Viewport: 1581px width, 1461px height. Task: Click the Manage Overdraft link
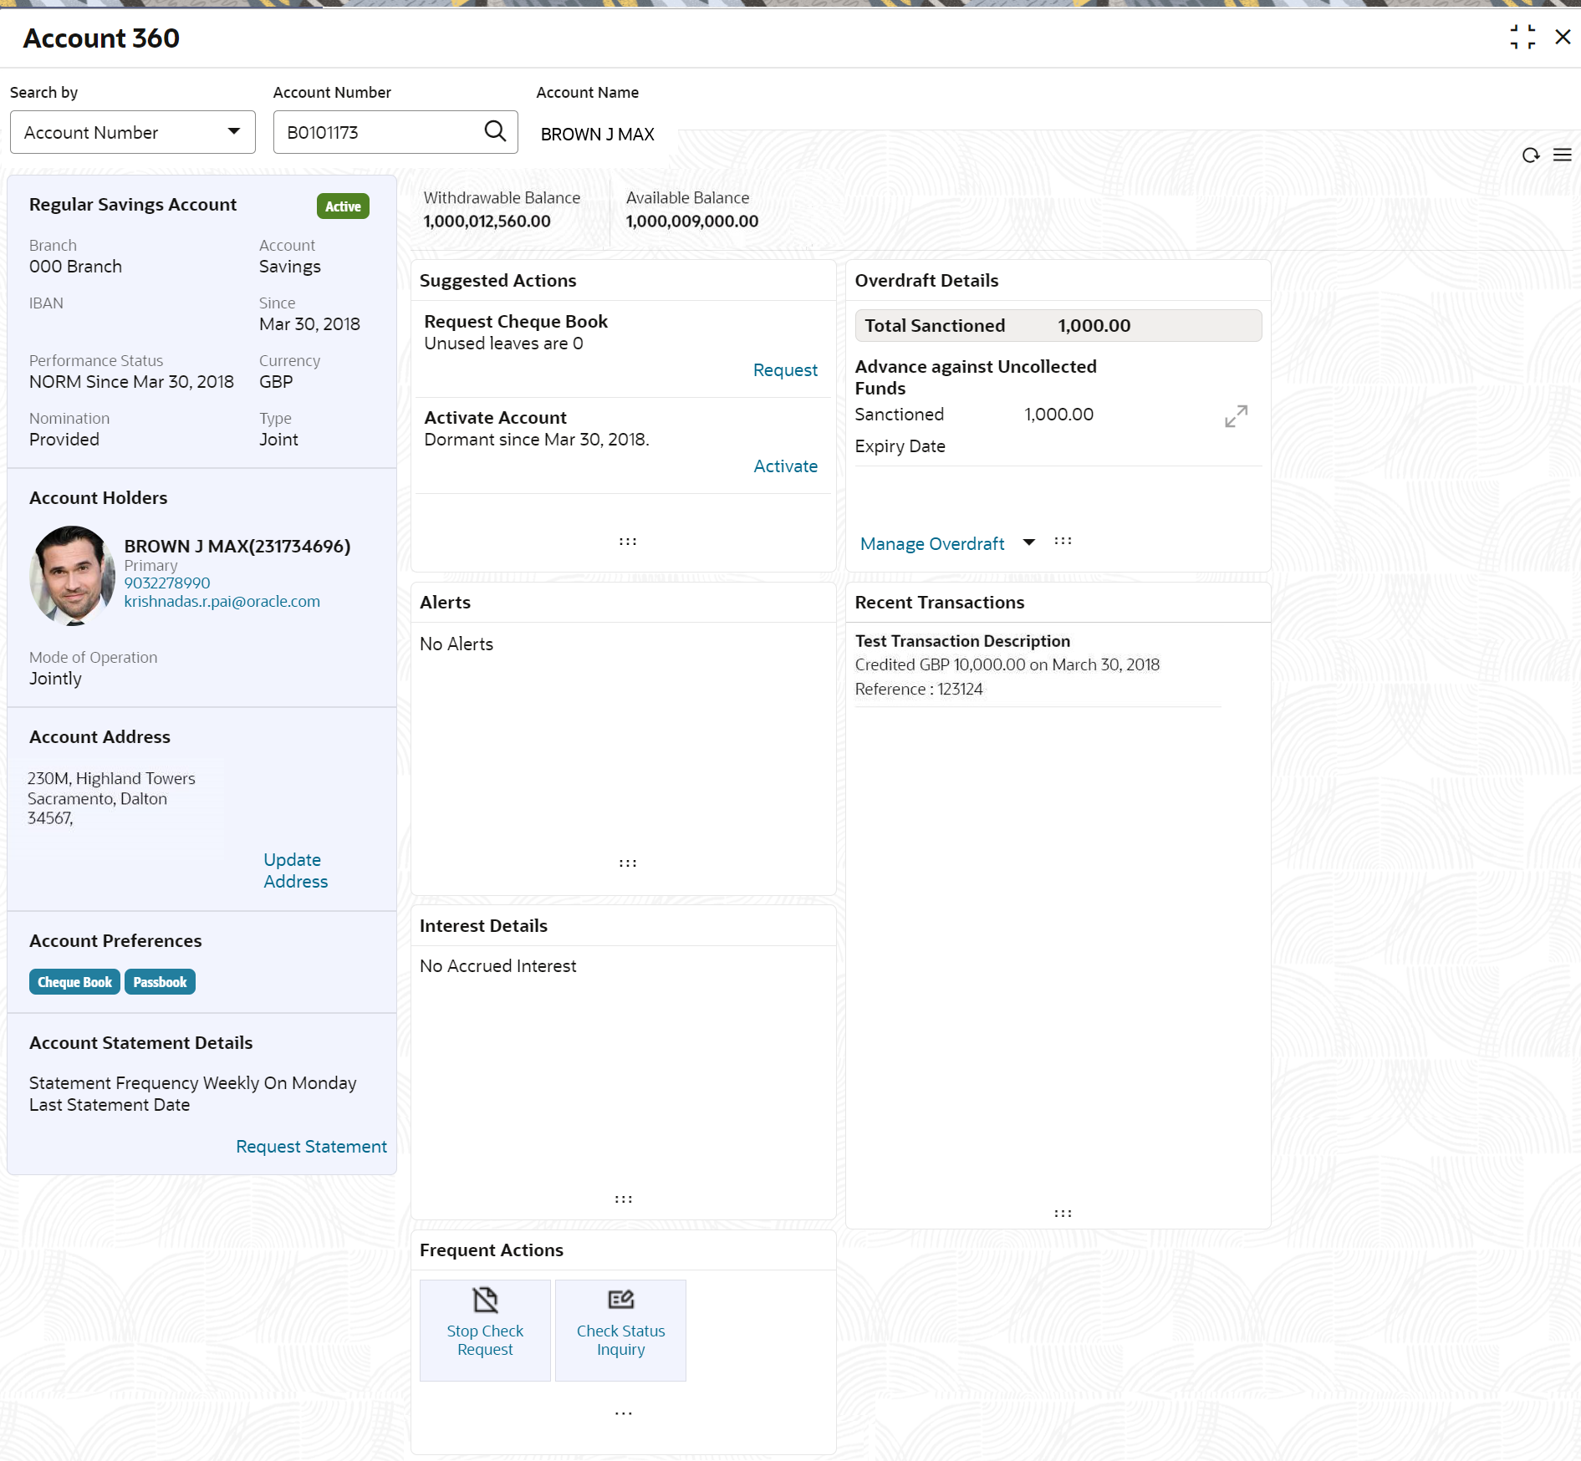[x=931, y=543]
